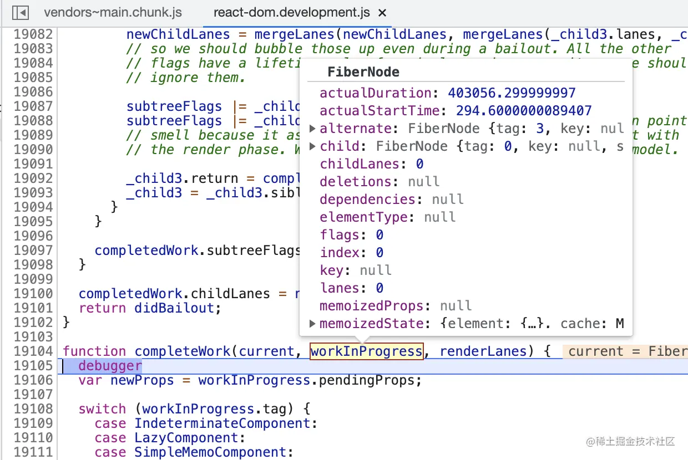Click workInProgress.pendingProps expression

(x=310, y=380)
